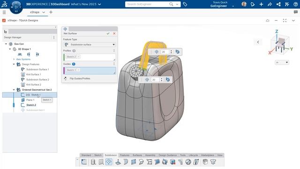Image resolution: width=300 pixels, height=169 pixels.
Task: Click the tag icon beside search
Action: pyautogui.click(x=185, y=4)
